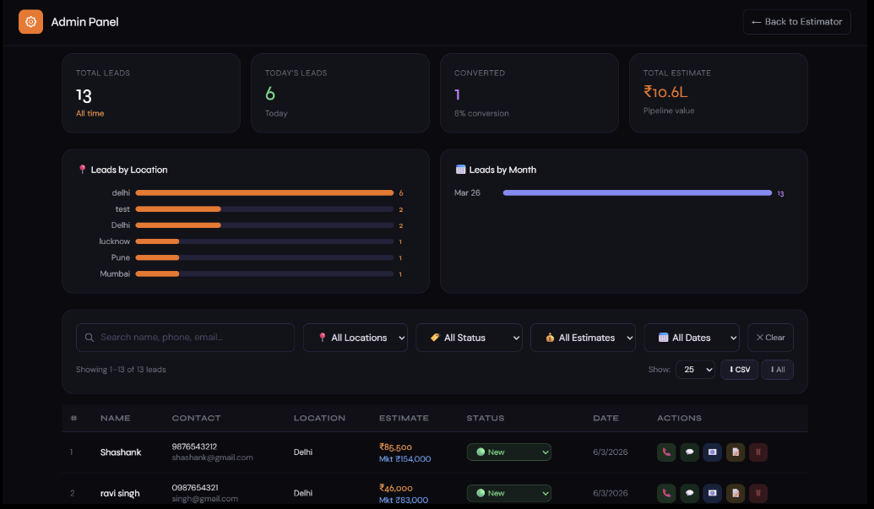This screenshot has height=509, width=874.
Task: Click the phone call icon for ravi singh
Action: pos(666,493)
